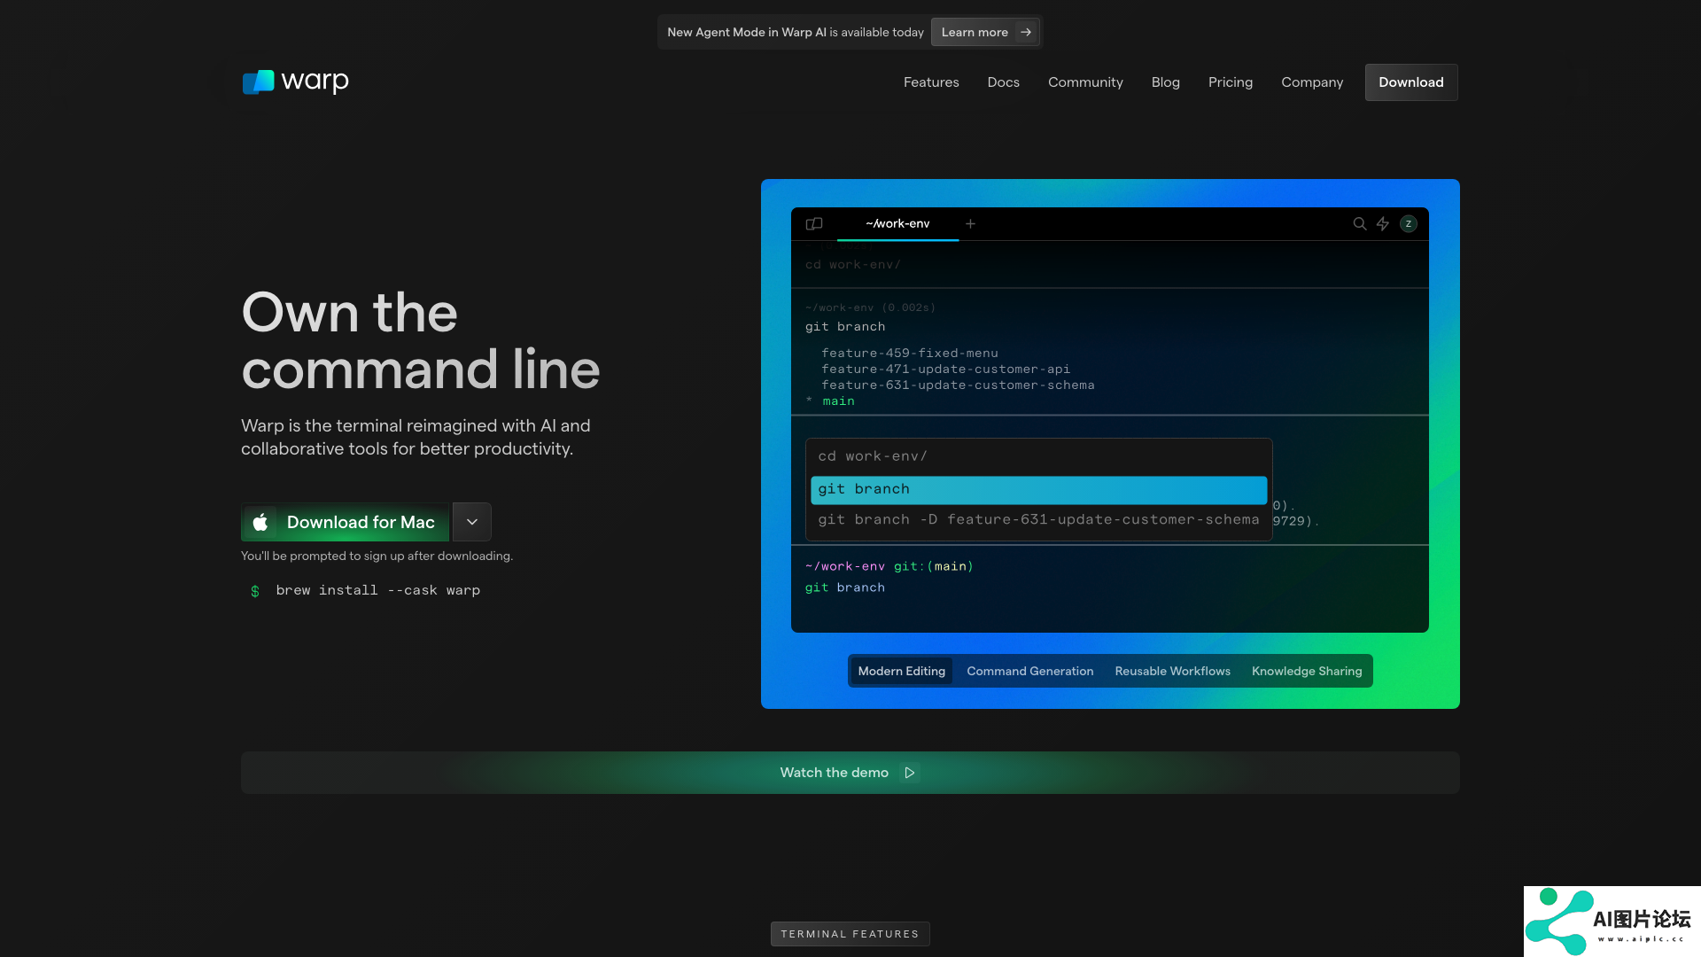Open the Docs nav link
The width and height of the screenshot is (1701, 957).
1004,82
